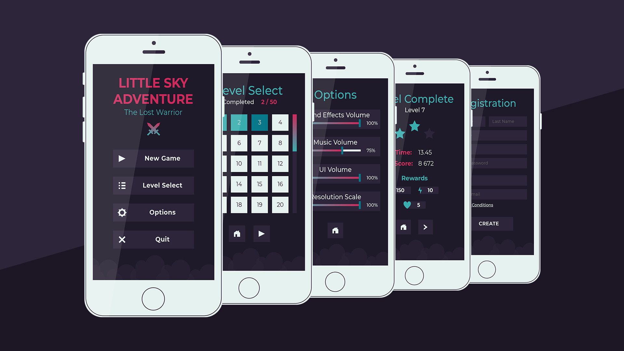Click the Home icon on Level Select screen
This screenshot has width=624, height=351.
[237, 233]
